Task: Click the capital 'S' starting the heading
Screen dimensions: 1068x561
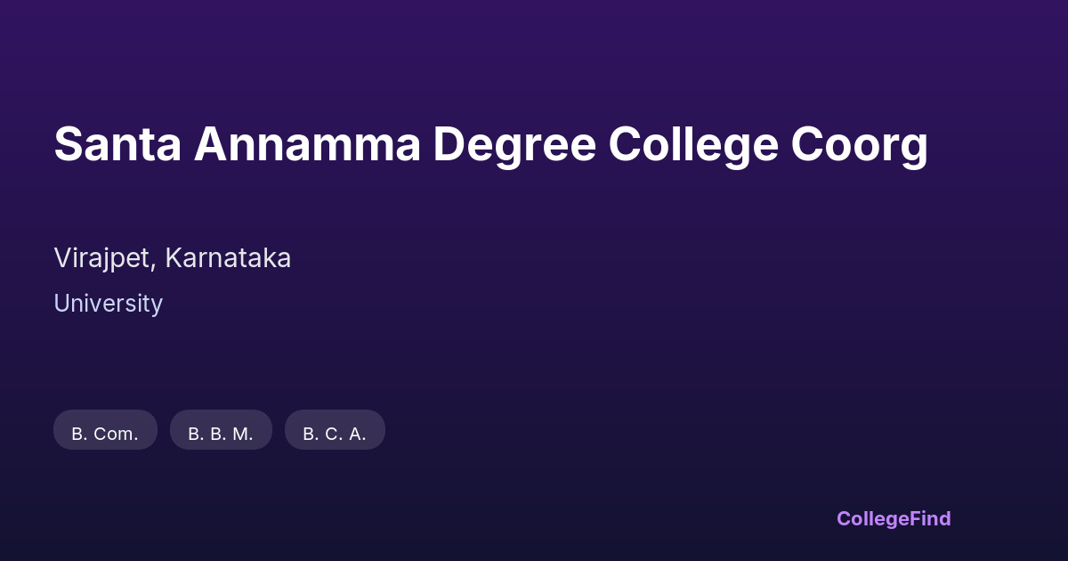Action: point(67,144)
